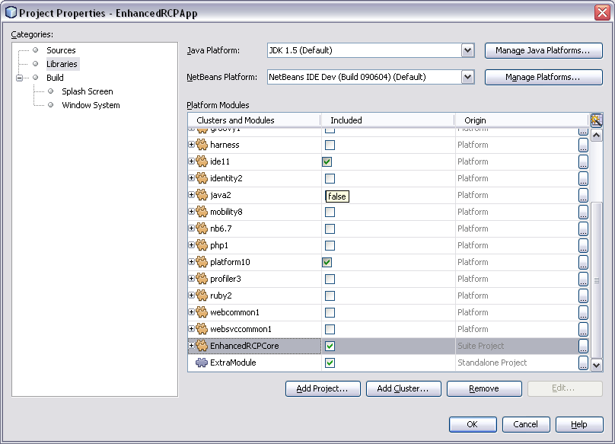The width and height of the screenshot is (615, 444).
Task: Click the ide11 cluster icon
Action: click(x=202, y=161)
